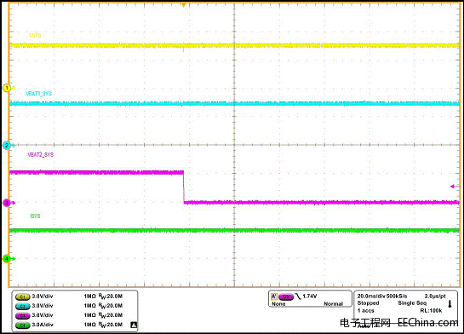464x334 pixels.
Task: Select channel 4 green ground marker
Action: point(8,258)
